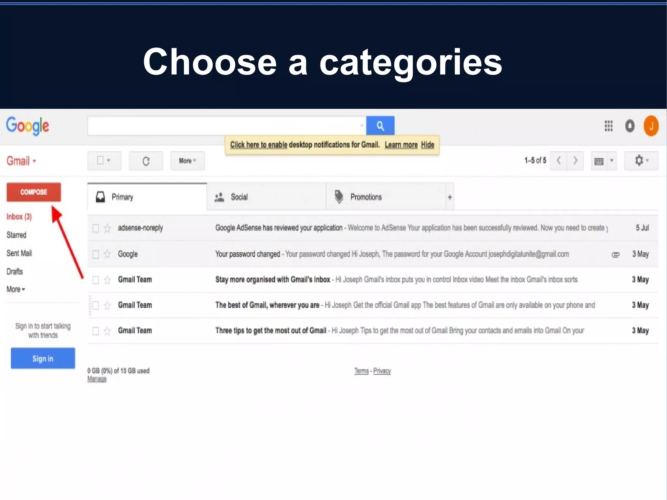667x500 pixels.
Task: Click the 5 Jul date on adsense email
Action: 642,228
